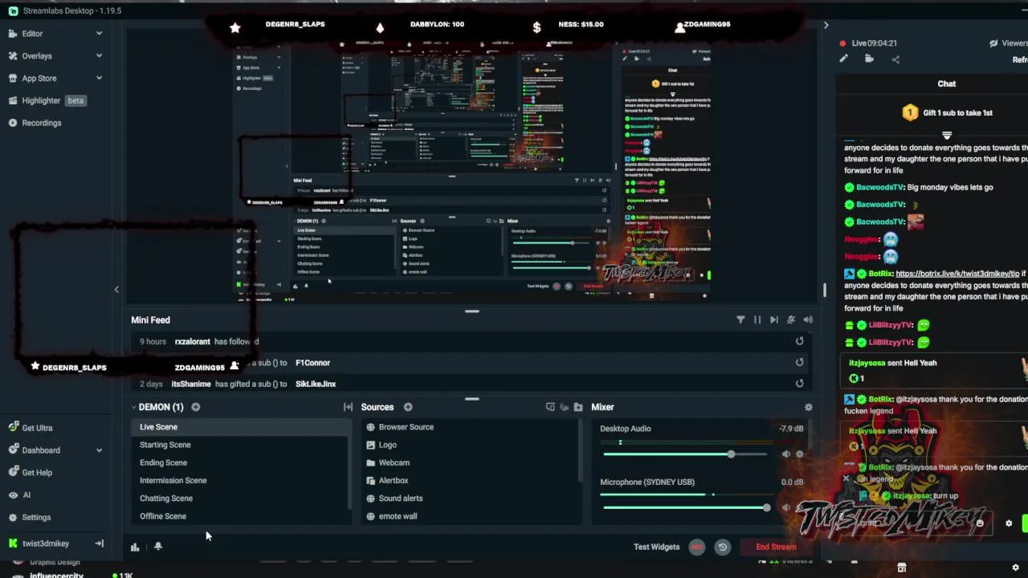Select the Chatting Scene

click(240, 499)
